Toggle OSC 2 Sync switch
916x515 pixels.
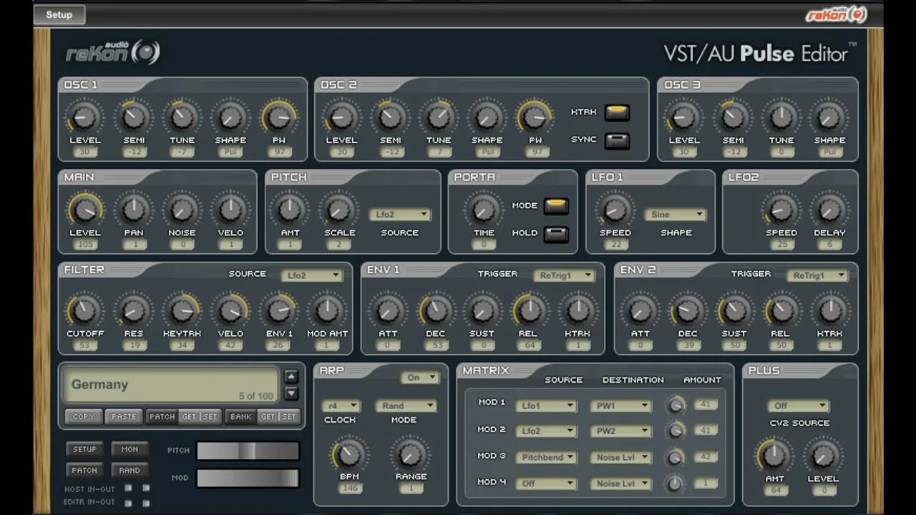point(617,140)
